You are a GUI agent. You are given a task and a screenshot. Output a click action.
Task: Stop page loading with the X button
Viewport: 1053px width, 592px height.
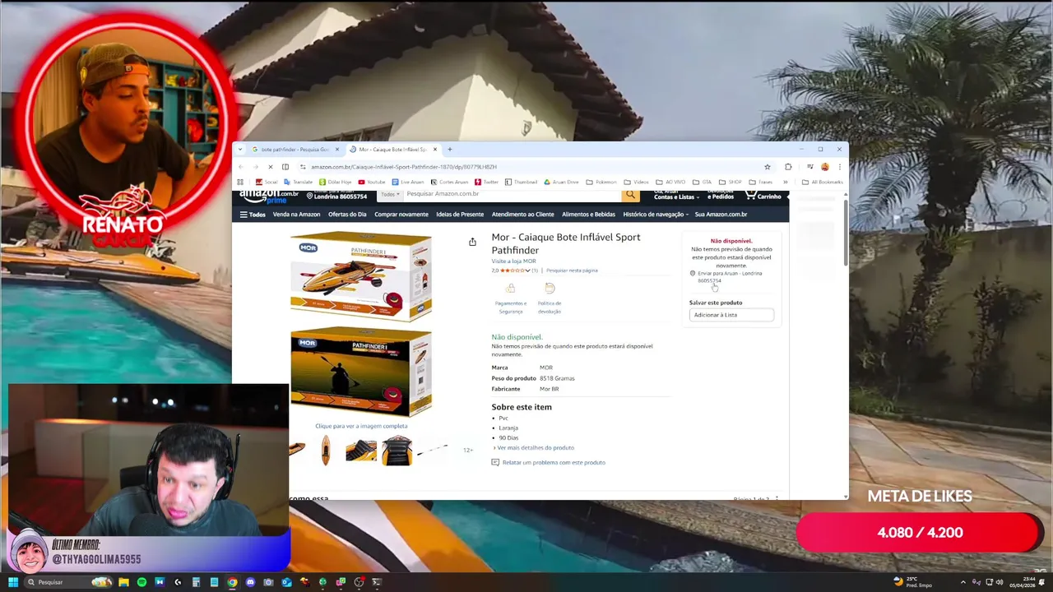[x=271, y=167]
